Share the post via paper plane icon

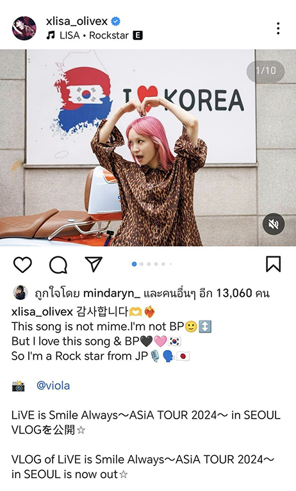(x=94, y=264)
